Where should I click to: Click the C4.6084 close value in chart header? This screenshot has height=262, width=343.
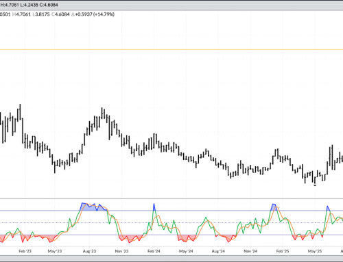(60, 14)
